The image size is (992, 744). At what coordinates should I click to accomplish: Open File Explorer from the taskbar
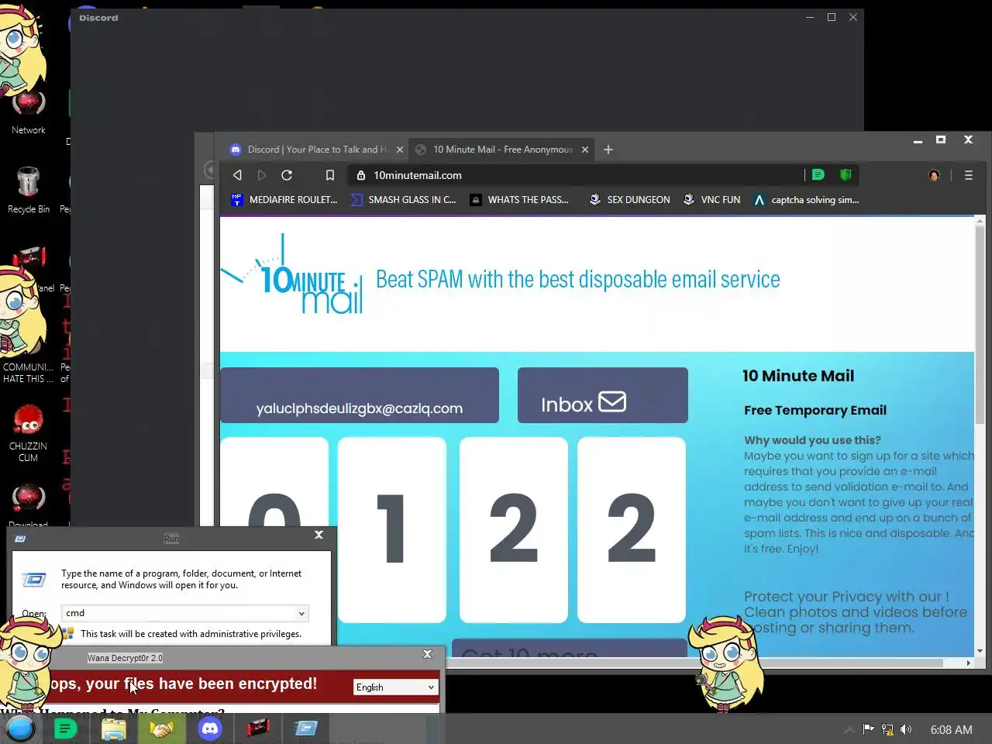[x=114, y=728]
